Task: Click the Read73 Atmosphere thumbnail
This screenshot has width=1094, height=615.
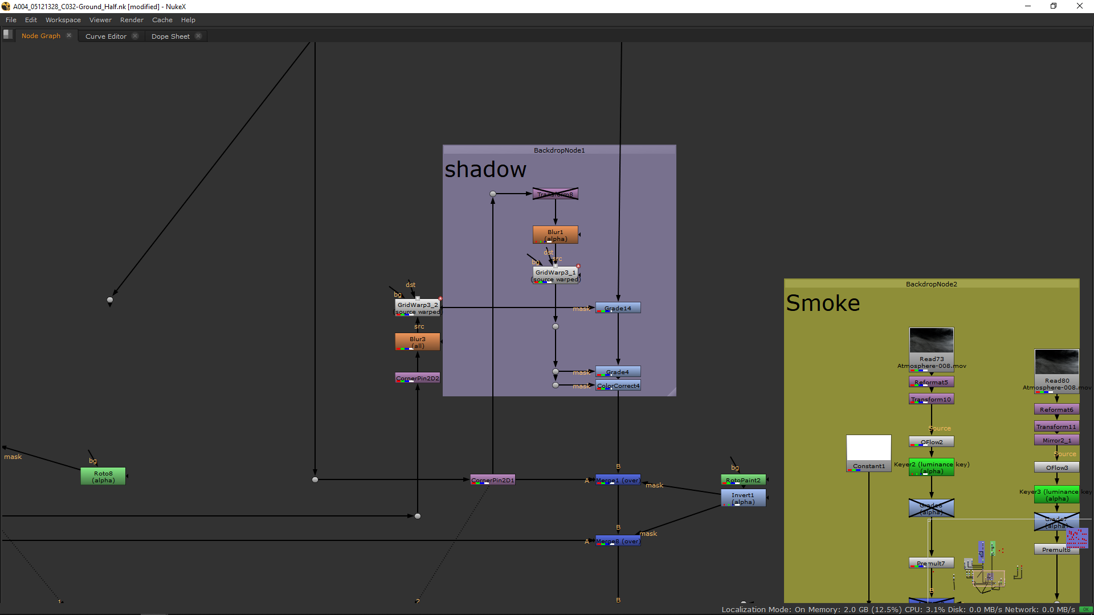Action: tap(931, 340)
